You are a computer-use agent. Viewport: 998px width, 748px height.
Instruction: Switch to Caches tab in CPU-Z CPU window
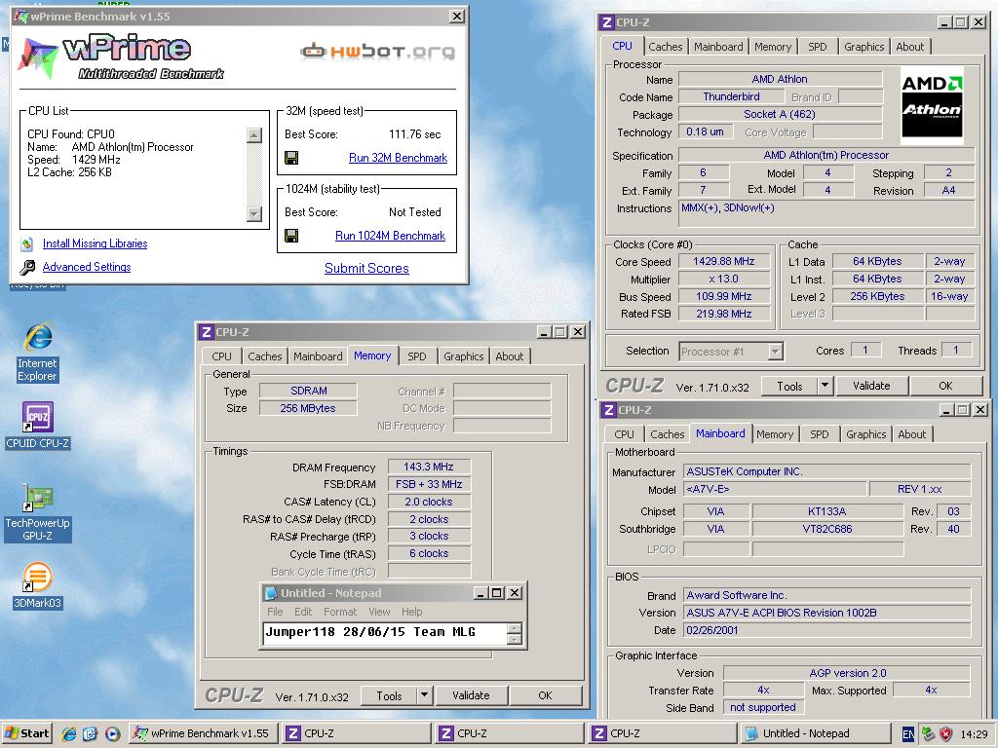[x=665, y=47]
